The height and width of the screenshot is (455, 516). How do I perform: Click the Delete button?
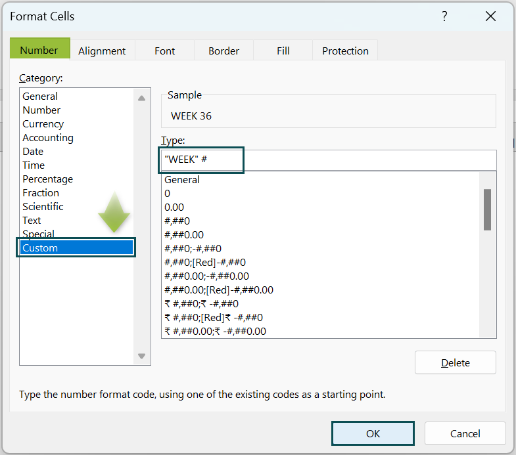[455, 362]
